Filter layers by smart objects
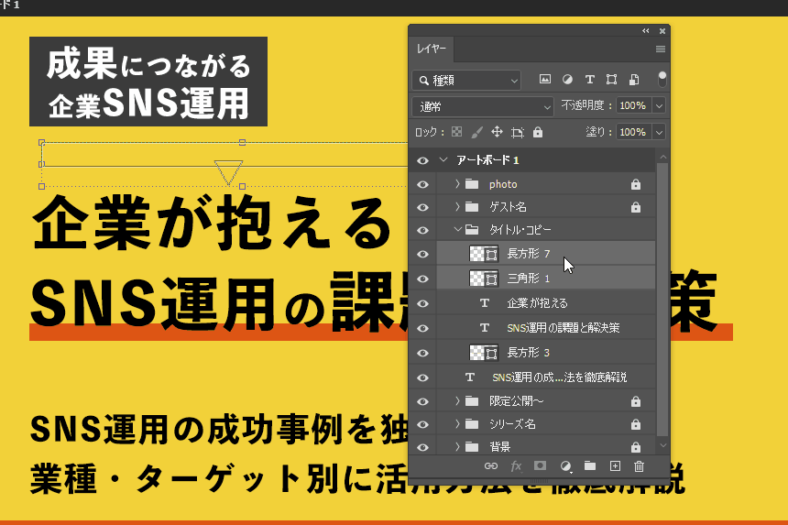 tap(634, 80)
